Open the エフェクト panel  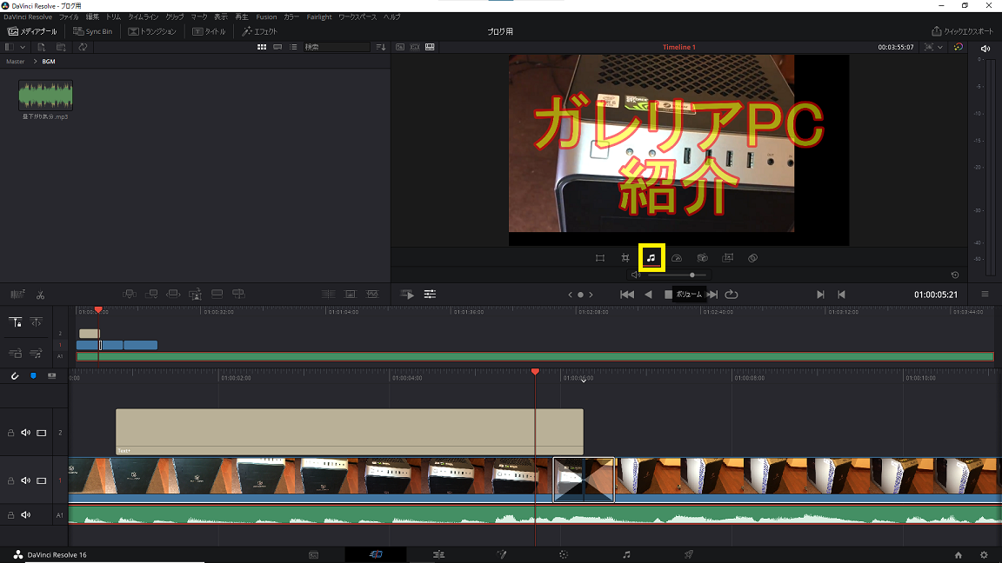tap(259, 31)
